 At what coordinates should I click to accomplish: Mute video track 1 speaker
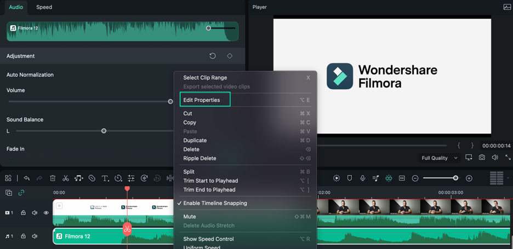(x=35, y=213)
